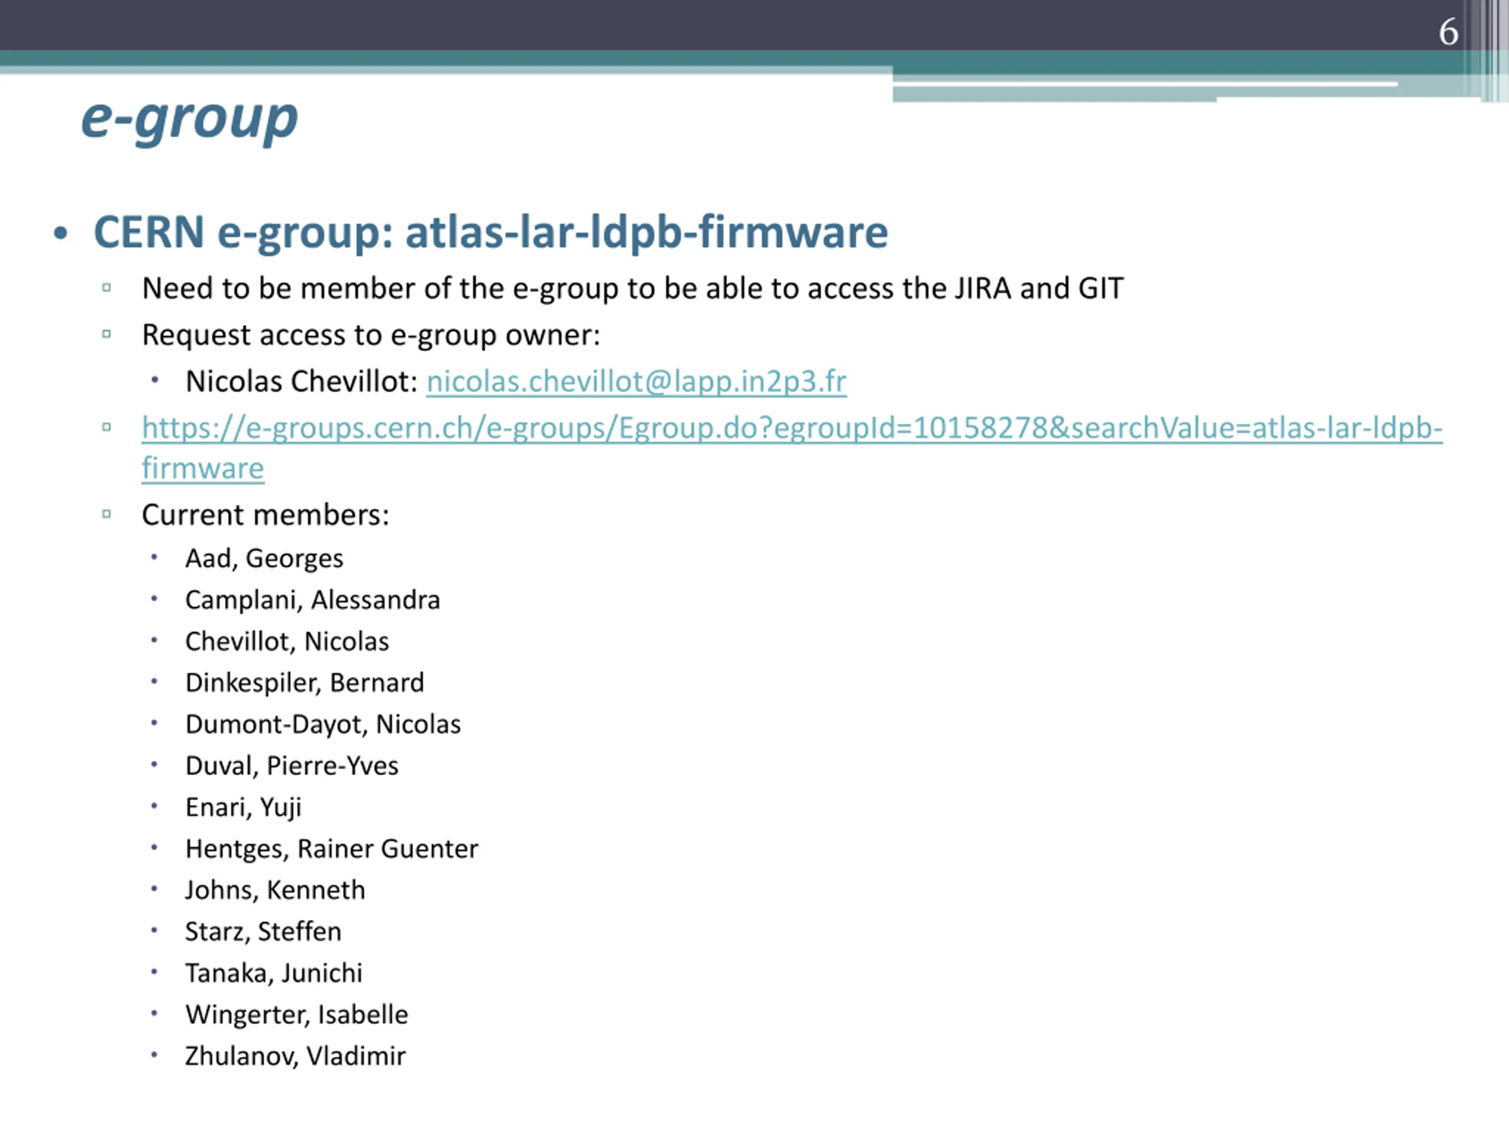Screen dimensions: 1509x1131
Task: Click the name 'Nicolas Chevillot:'
Action: click(302, 382)
